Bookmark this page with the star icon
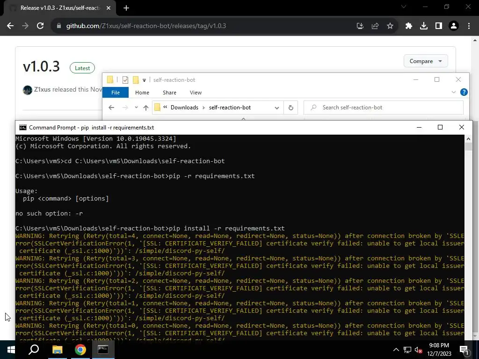This screenshot has width=479, height=359. coord(390,26)
